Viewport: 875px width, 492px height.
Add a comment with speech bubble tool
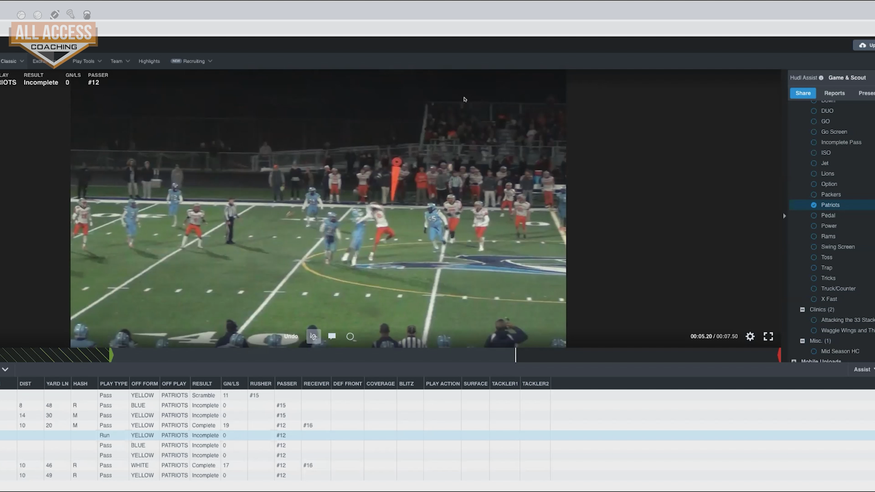tap(332, 336)
